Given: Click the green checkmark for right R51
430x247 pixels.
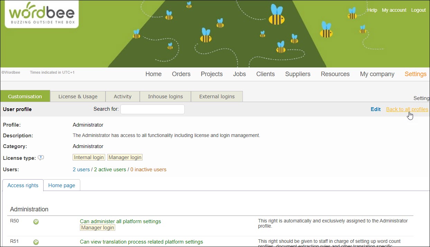Looking at the screenshot, I should [x=36, y=242].
